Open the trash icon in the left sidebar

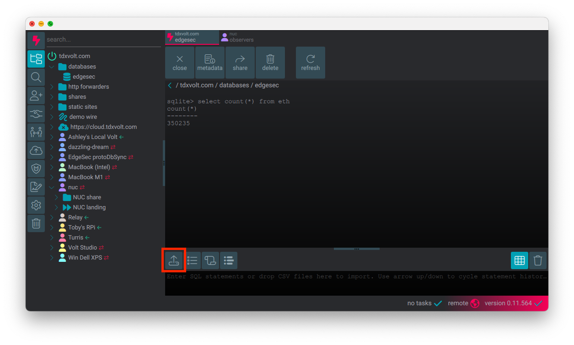coord(36,223)
